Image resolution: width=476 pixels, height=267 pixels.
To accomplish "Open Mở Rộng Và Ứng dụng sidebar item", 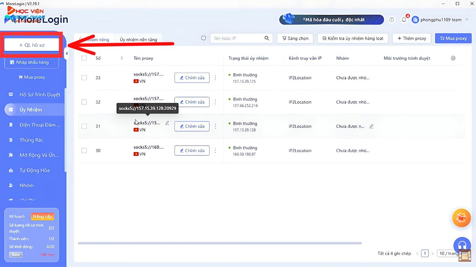I will (x=35, y=155).
